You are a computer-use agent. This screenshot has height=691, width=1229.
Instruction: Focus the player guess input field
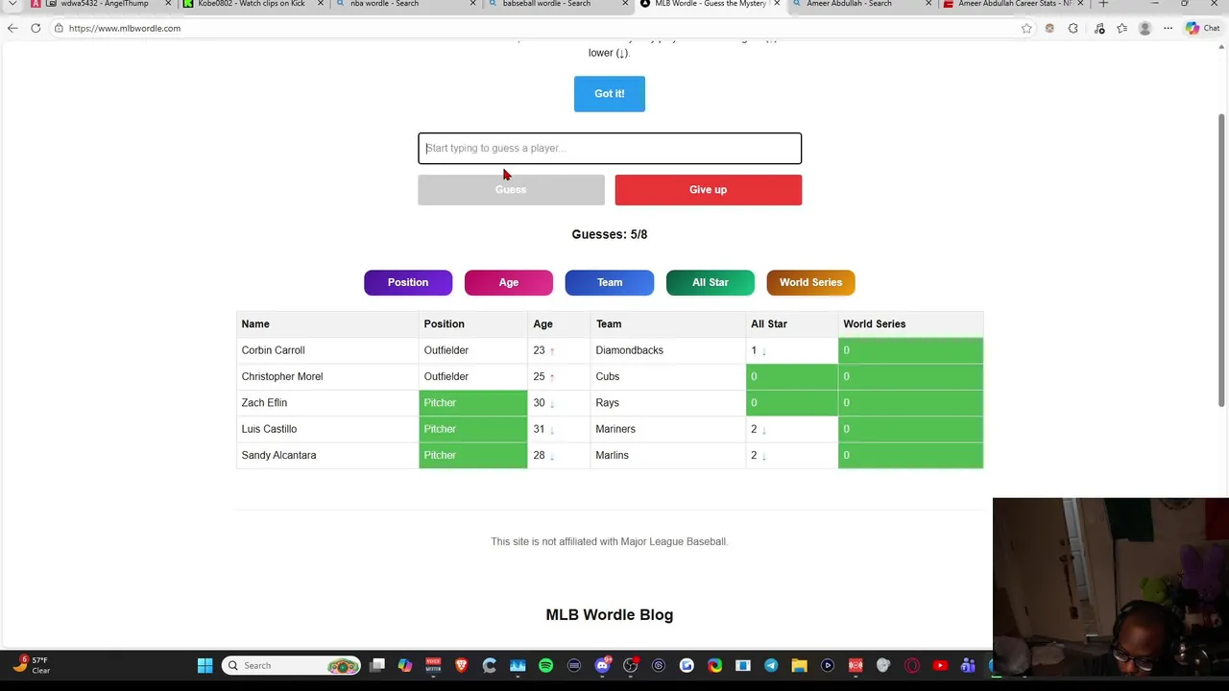(610, 148)
